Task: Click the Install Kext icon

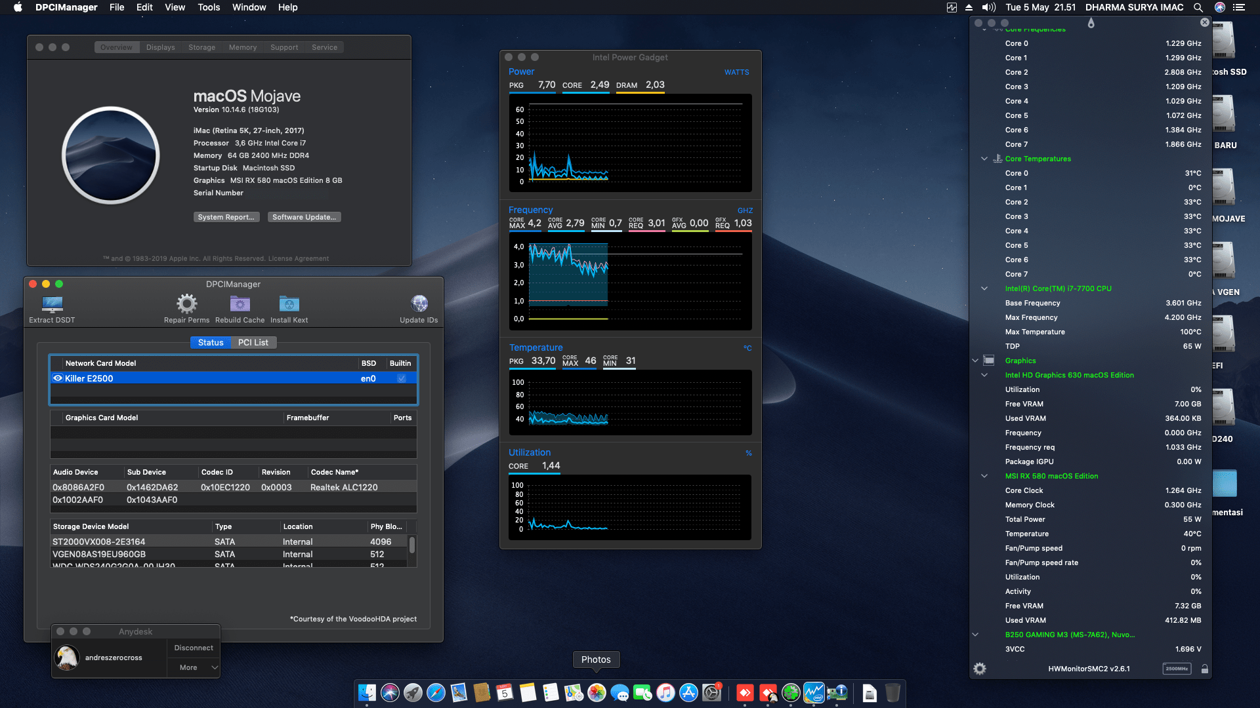Action: coord(289,304)
